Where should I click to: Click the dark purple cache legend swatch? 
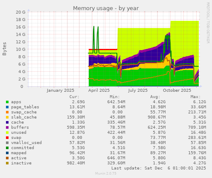(7, 122)
